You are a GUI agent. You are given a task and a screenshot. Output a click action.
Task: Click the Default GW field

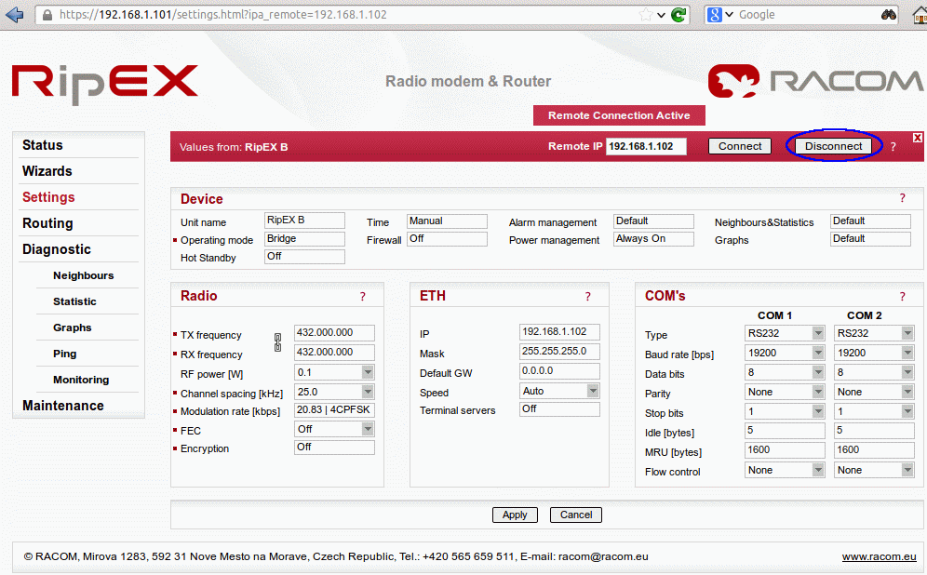559,371
